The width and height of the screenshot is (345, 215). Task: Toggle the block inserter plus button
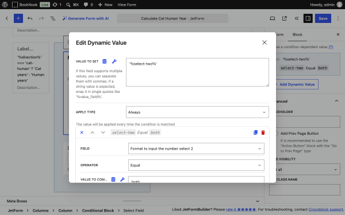click(x=18, y=18)
